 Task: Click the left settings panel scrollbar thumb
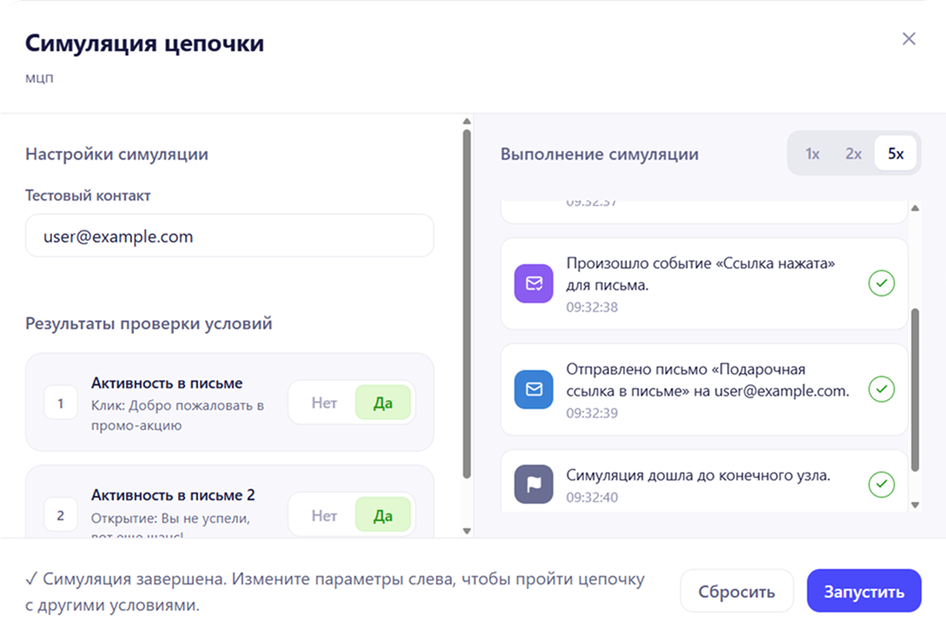466,305
